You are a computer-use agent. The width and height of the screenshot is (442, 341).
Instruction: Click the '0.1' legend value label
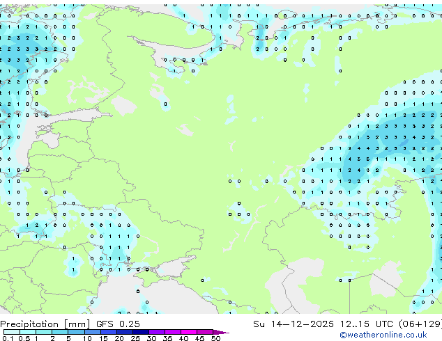click(x=8, y=338)
